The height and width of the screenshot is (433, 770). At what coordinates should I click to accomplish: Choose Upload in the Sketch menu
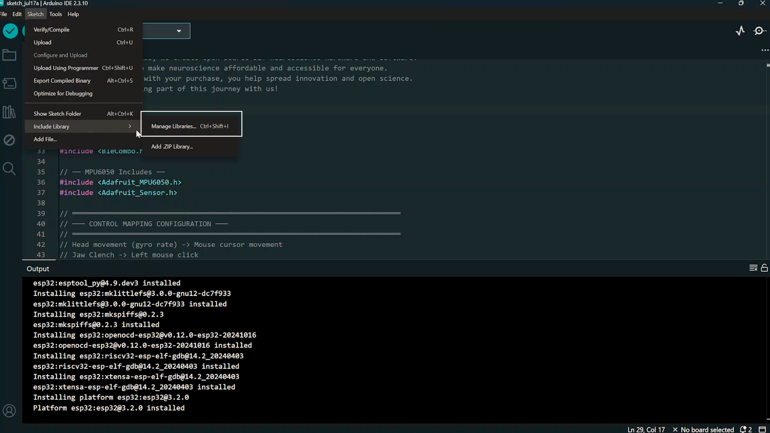(83, 42)
